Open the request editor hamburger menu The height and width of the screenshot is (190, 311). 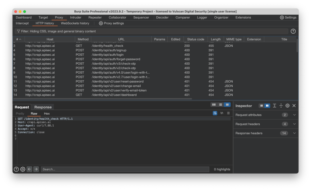pos(228,113)
